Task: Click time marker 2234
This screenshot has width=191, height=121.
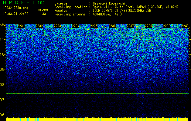Action: [76, 26]
